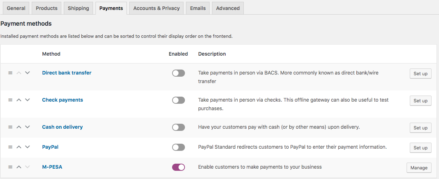
Task: Click drag handle for Cash on delivery
Action: coord(10,127)
